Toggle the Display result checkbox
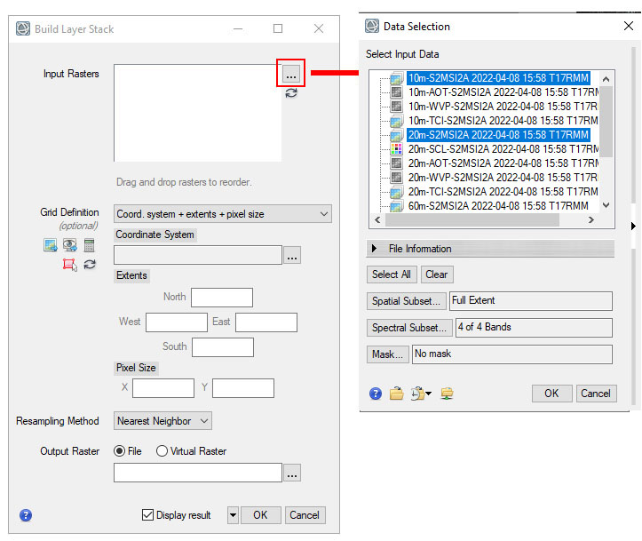This screenshot has height=541, width=642. (147, 515)
